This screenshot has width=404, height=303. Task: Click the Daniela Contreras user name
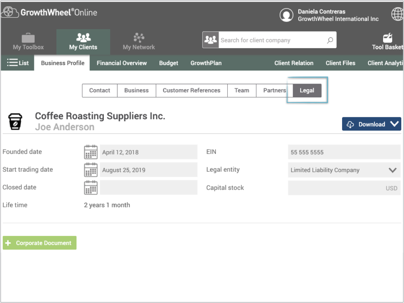pos(322,11)
